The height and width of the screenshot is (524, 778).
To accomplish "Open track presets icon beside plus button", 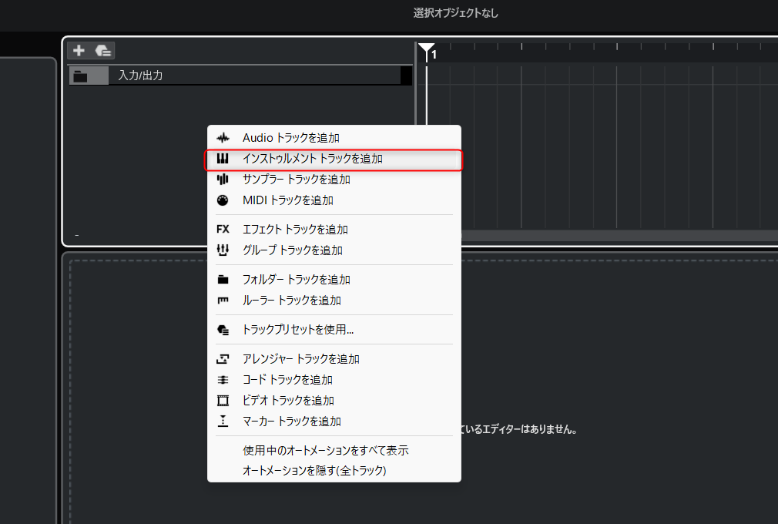I will [102, 50].
